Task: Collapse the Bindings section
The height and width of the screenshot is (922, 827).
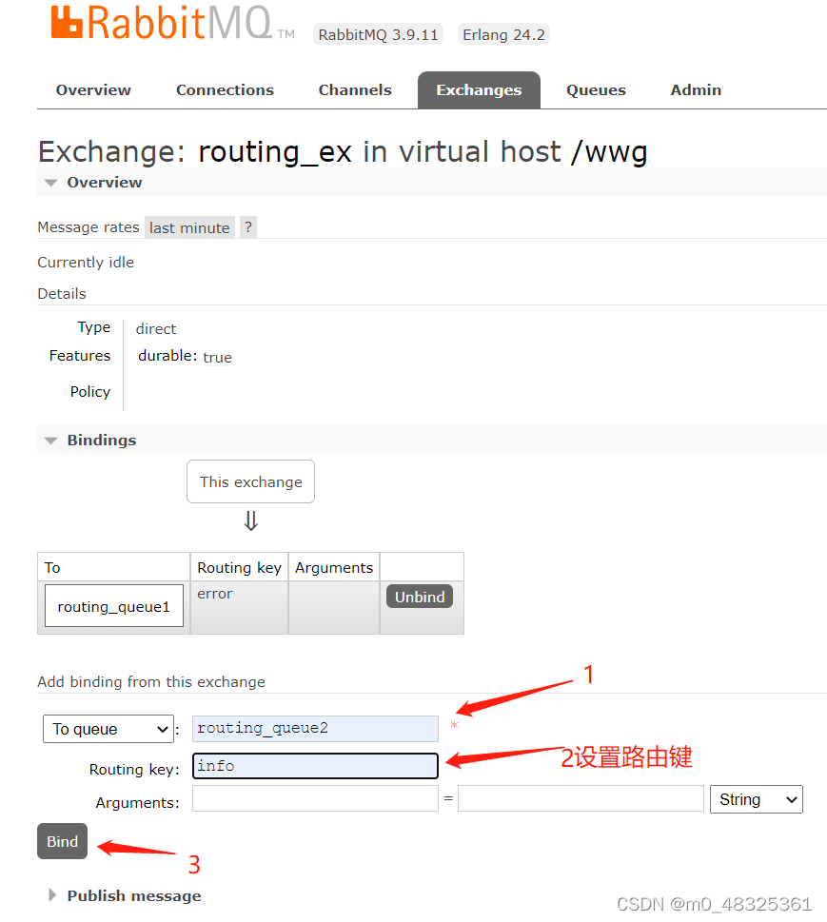Action: pos(101,440)
